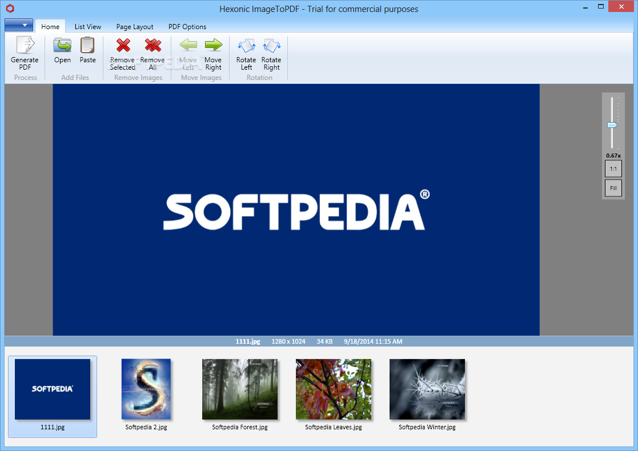This screenshot has height=451, width=638.
Task: Open the PDF Options tab
Action: (187, 26)
